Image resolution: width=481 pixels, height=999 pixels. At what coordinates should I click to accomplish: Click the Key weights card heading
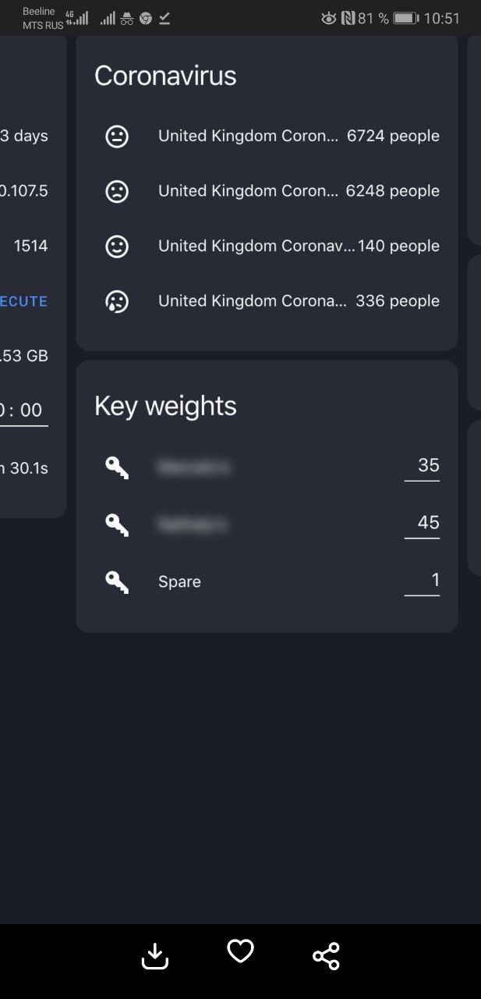pyautogui.click(x=165, y=406)
